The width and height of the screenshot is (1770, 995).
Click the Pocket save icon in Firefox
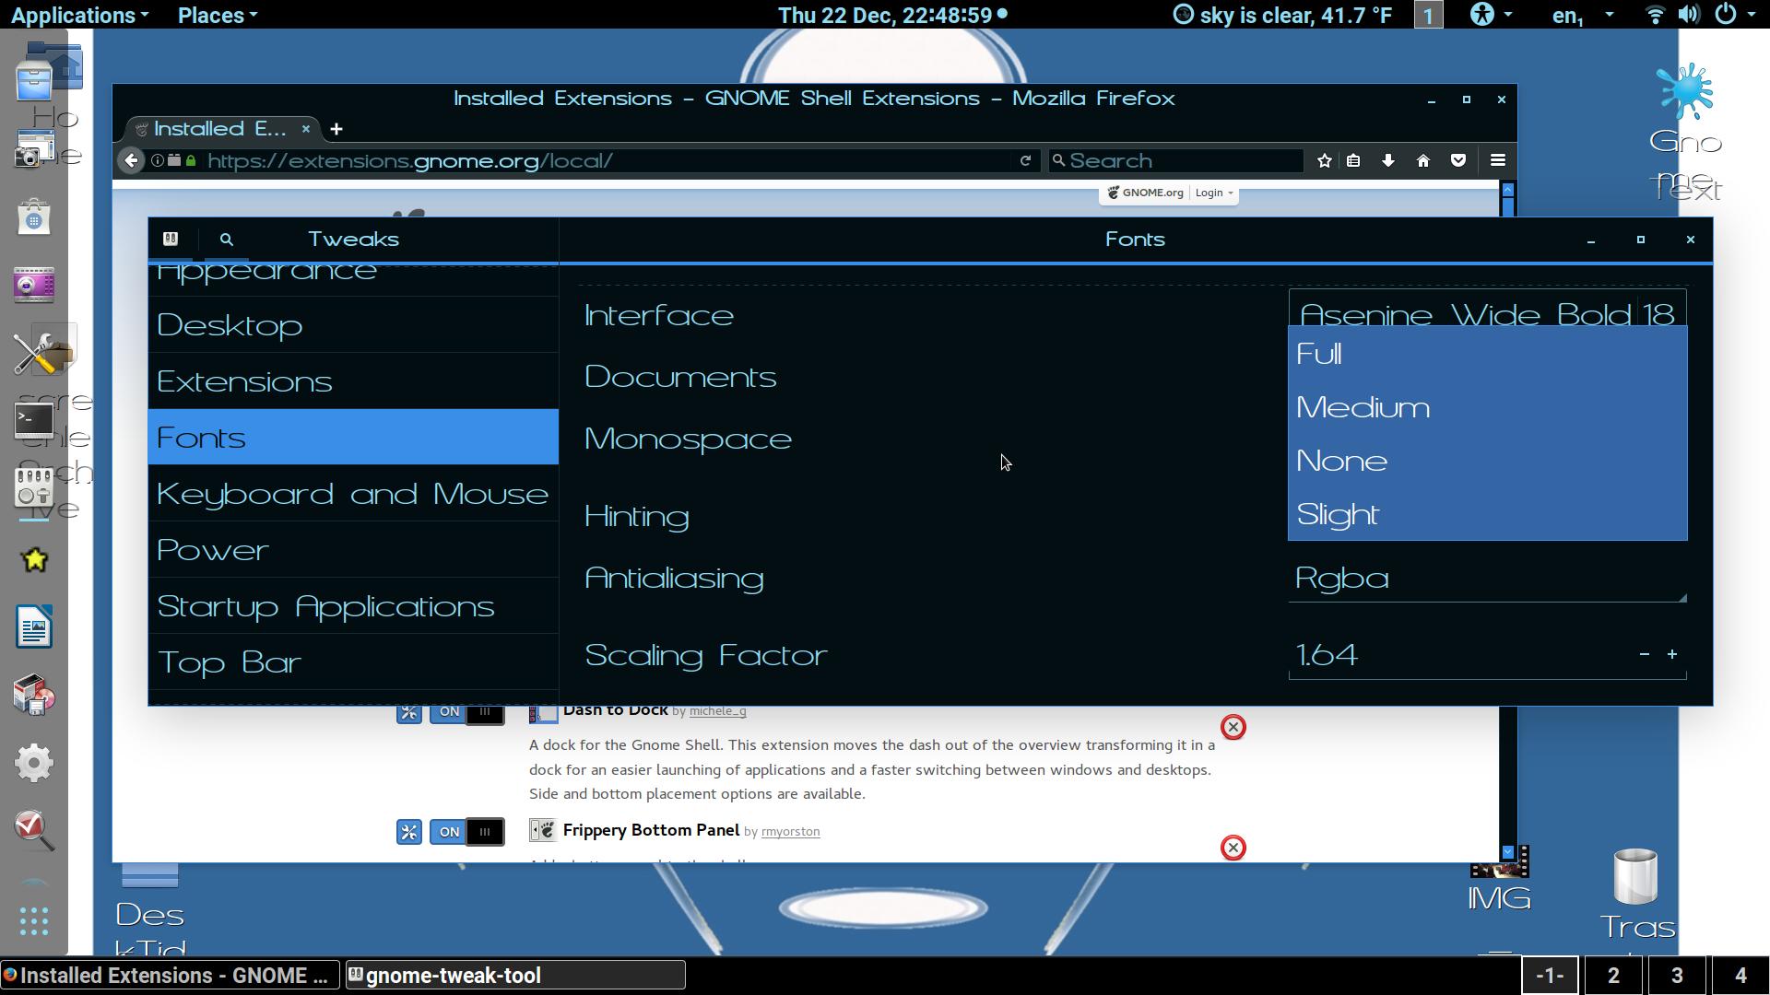click(1457, 160)
